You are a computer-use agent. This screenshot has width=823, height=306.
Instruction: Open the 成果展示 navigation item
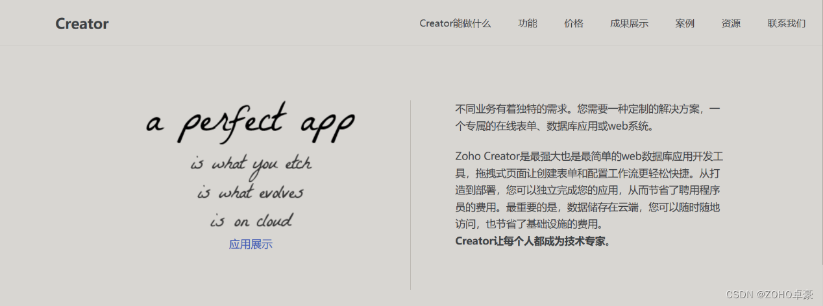click(629, 23)
